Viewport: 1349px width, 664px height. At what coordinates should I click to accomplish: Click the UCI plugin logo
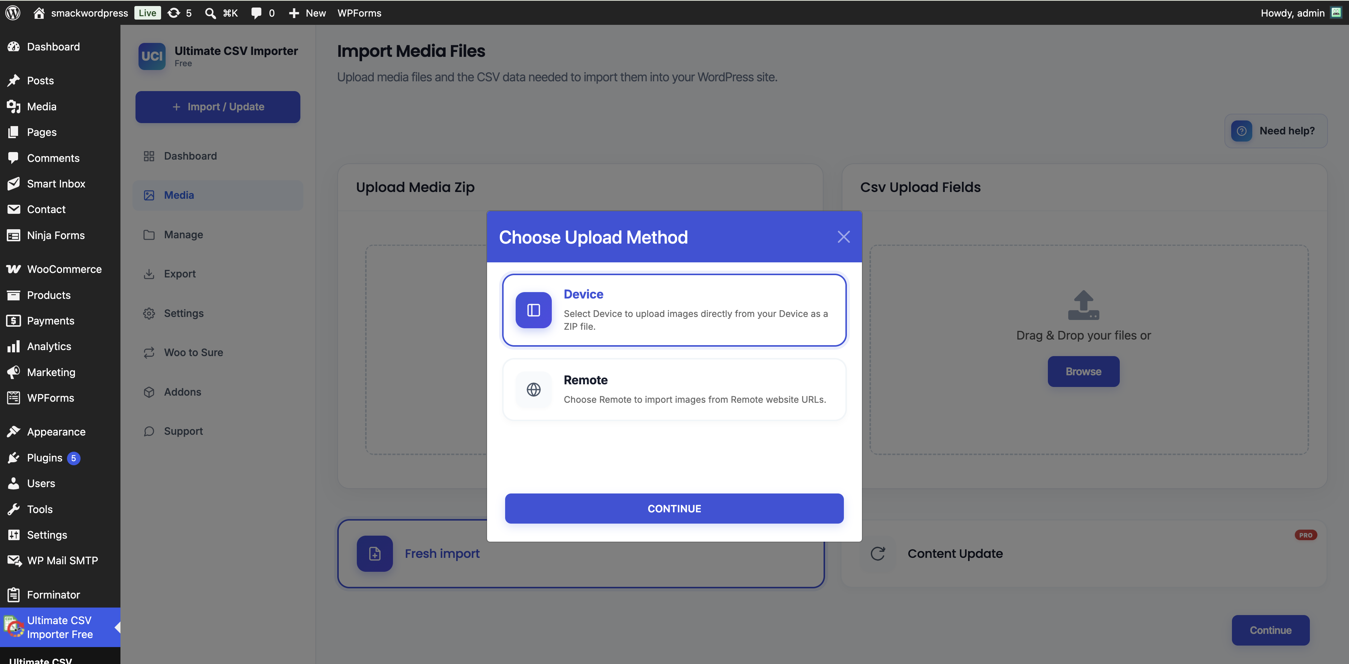[x=152, y=56]
